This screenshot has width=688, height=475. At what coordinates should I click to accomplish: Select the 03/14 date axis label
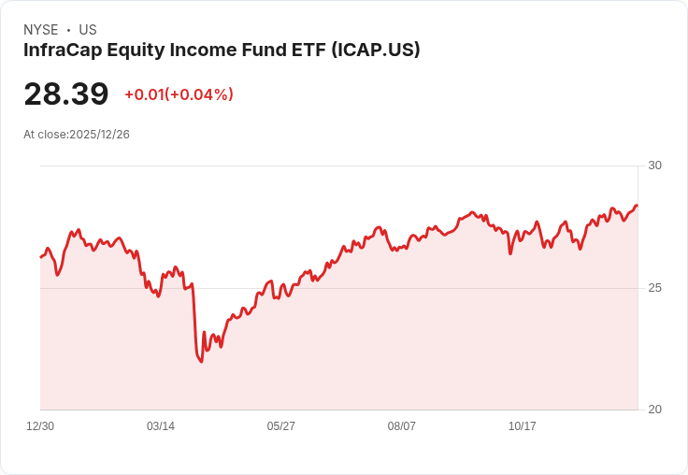click(161, 426)
